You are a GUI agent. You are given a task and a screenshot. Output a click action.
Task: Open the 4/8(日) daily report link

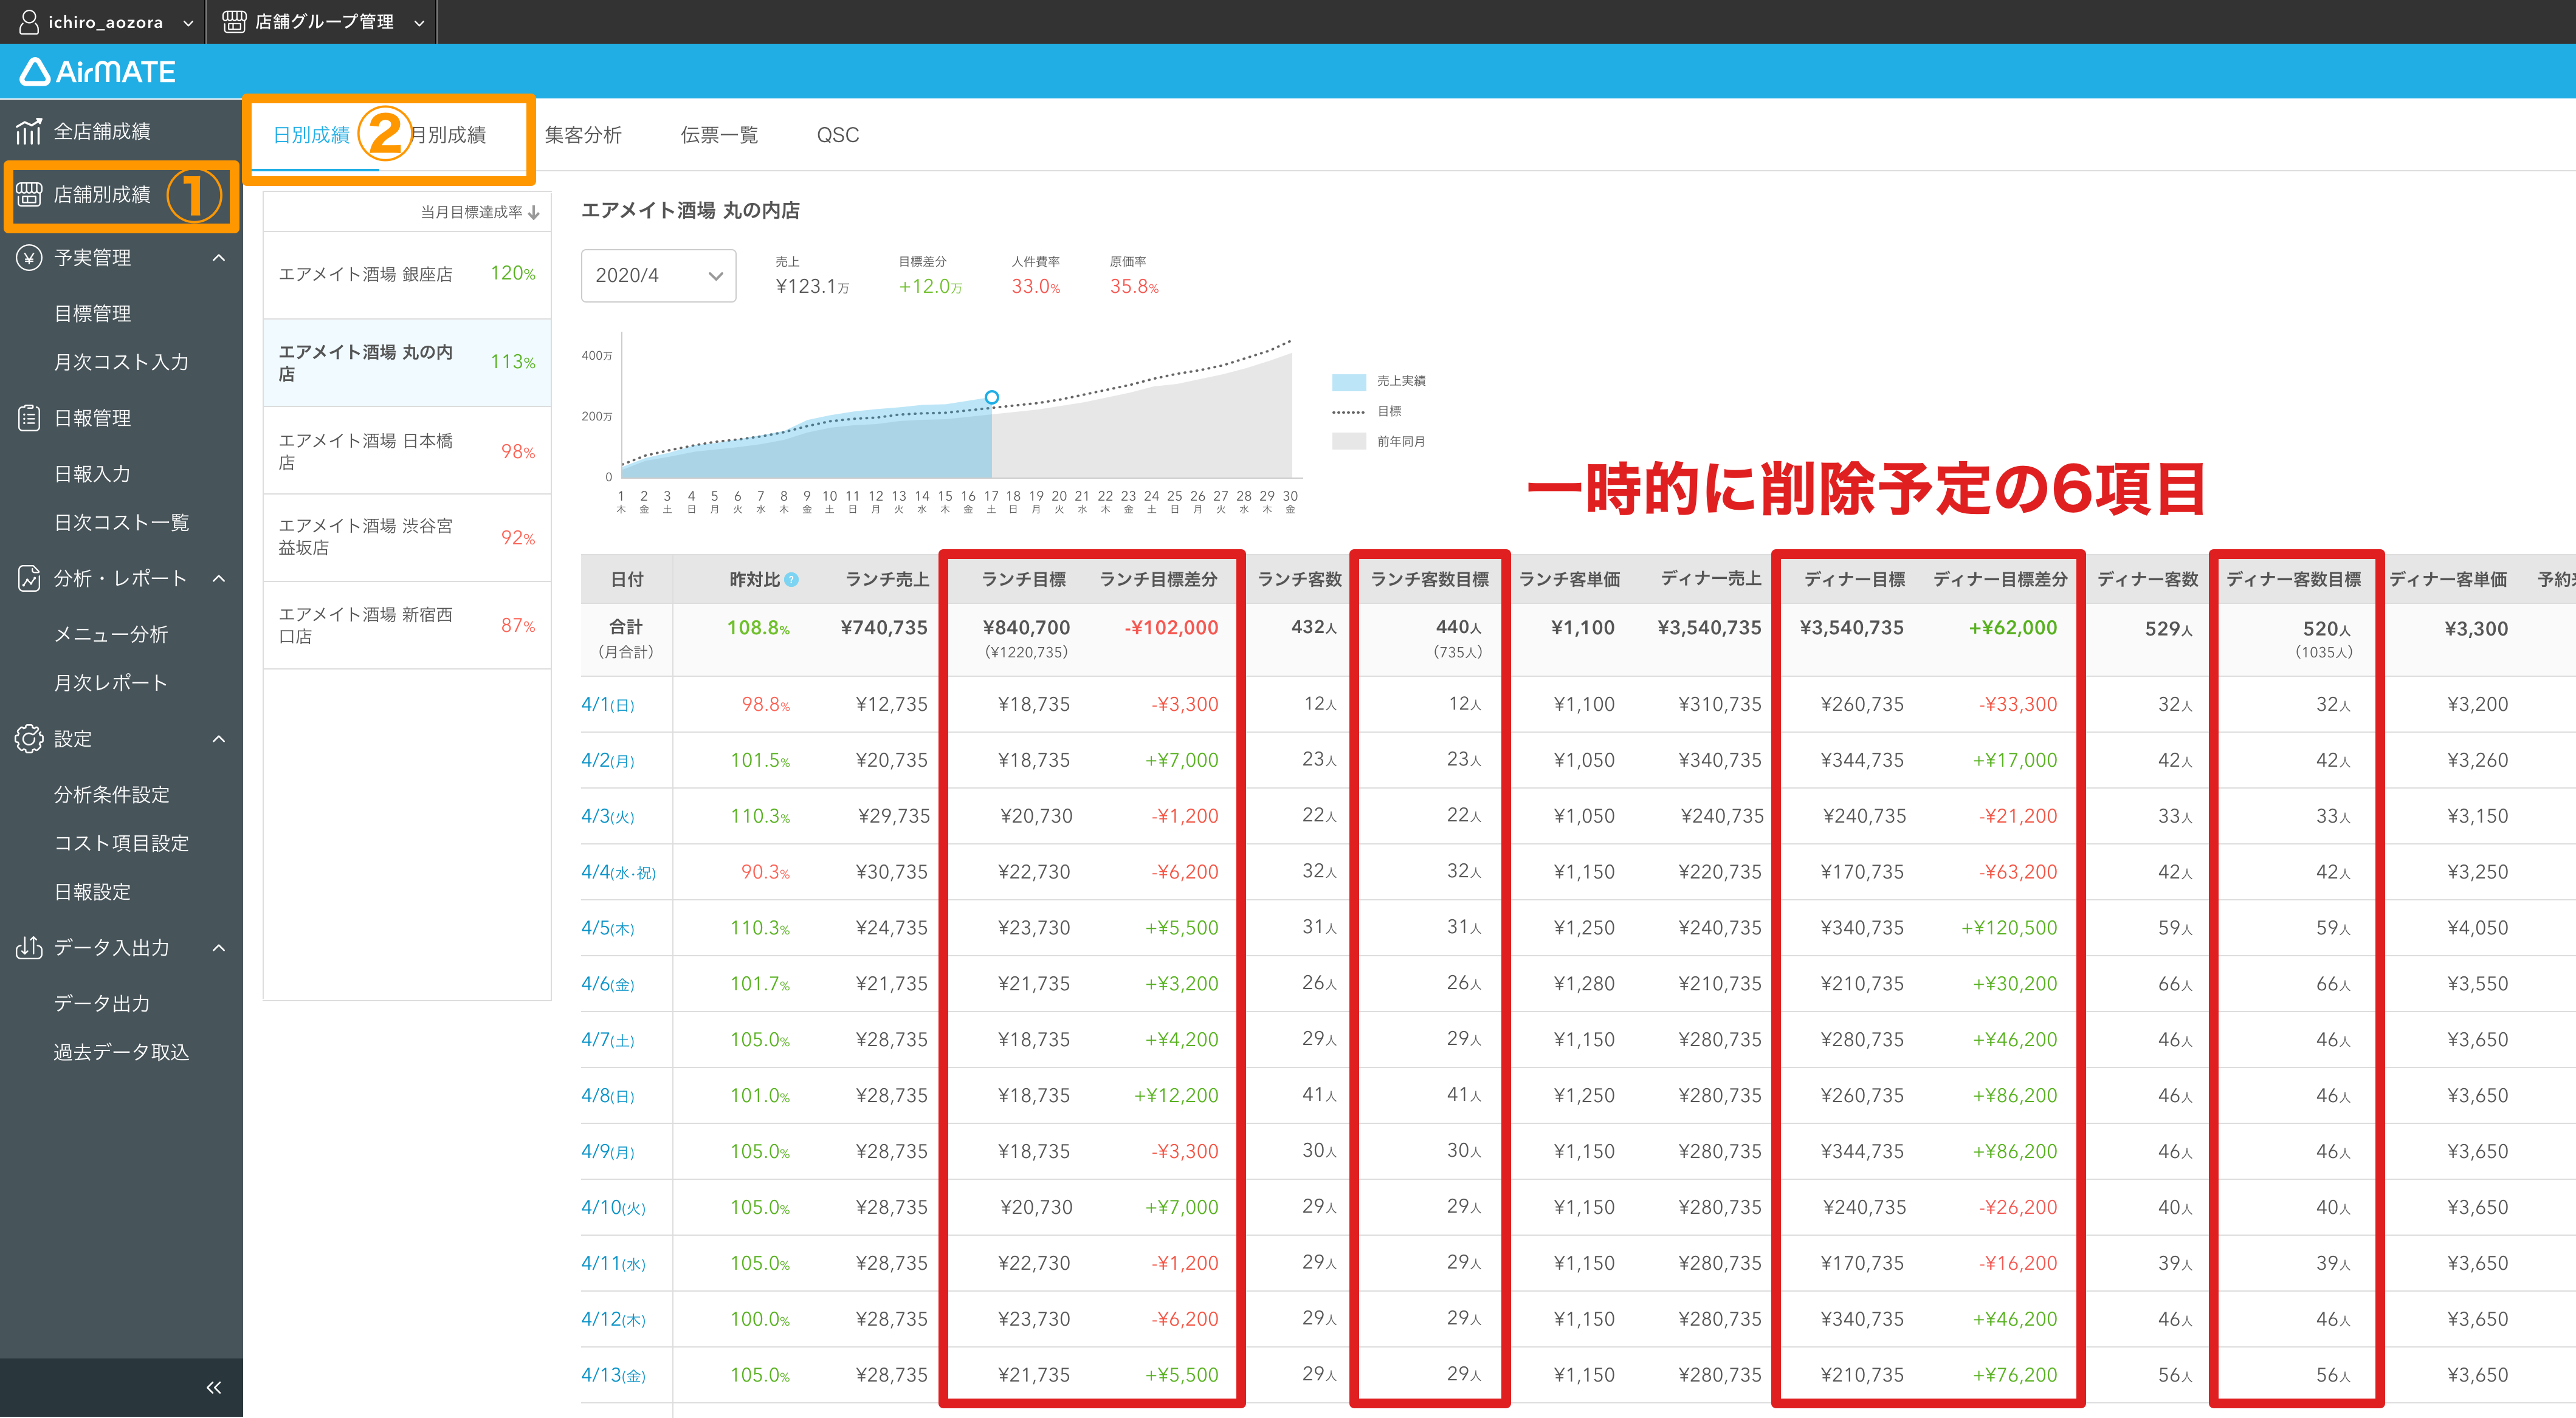tap(608, 1096)
